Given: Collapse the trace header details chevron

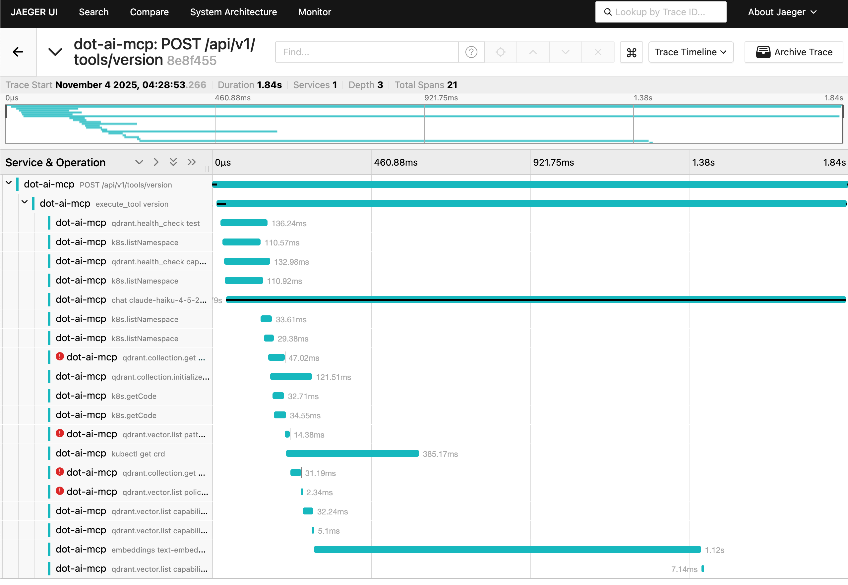Looking at the screenshot, I should click(55, 52).
